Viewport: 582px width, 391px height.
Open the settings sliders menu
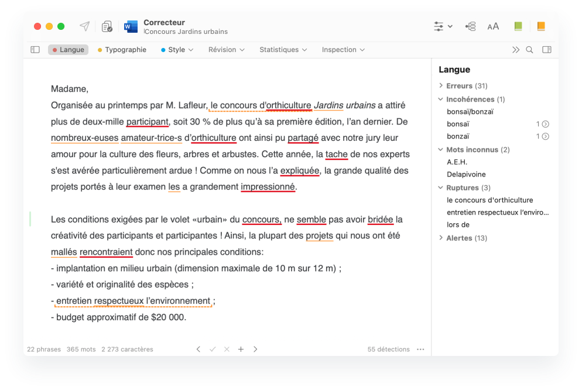coord(443,26)
